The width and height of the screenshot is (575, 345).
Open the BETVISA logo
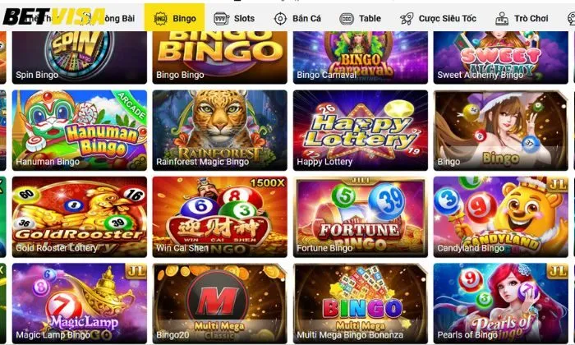pos(54,16)
